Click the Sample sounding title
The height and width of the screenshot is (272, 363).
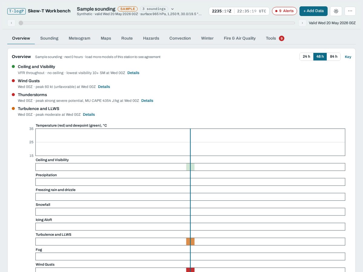click(x=96, y=9)
